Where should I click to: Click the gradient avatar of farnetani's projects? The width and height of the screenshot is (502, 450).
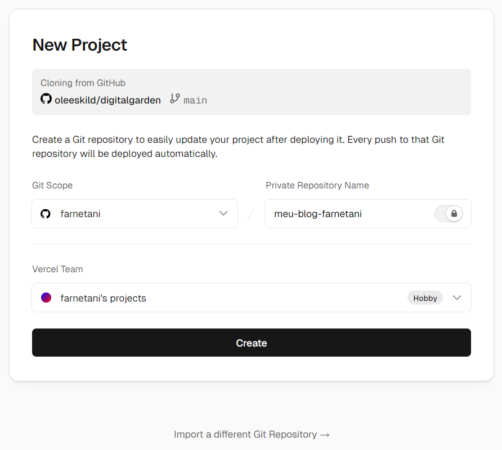tap(46, 298)
